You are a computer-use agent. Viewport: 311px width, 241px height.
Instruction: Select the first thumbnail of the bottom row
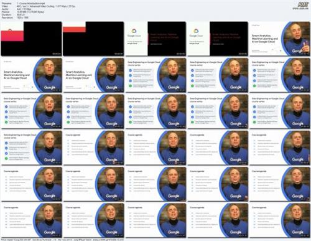(x=32, y=220)
